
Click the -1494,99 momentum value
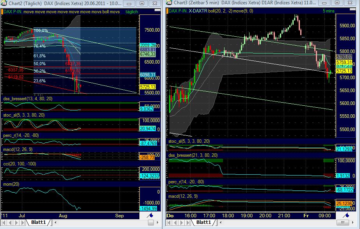click(x=148, y=208)
